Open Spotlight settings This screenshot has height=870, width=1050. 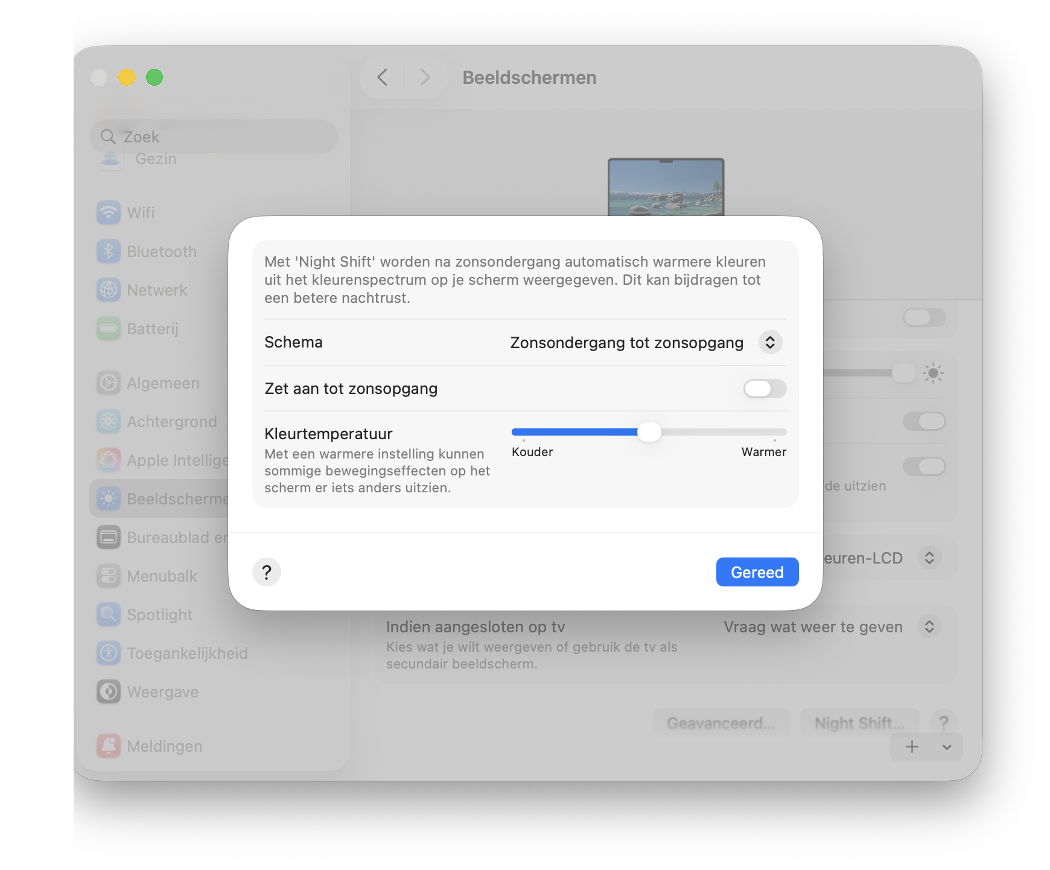[x=159, y=615]
